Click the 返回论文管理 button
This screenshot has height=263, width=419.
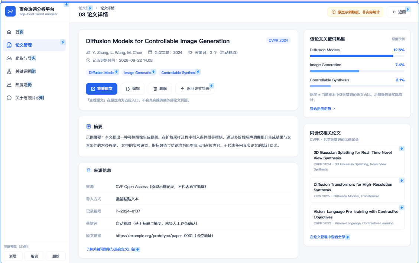pyautogui.click(x=195, y=89)
